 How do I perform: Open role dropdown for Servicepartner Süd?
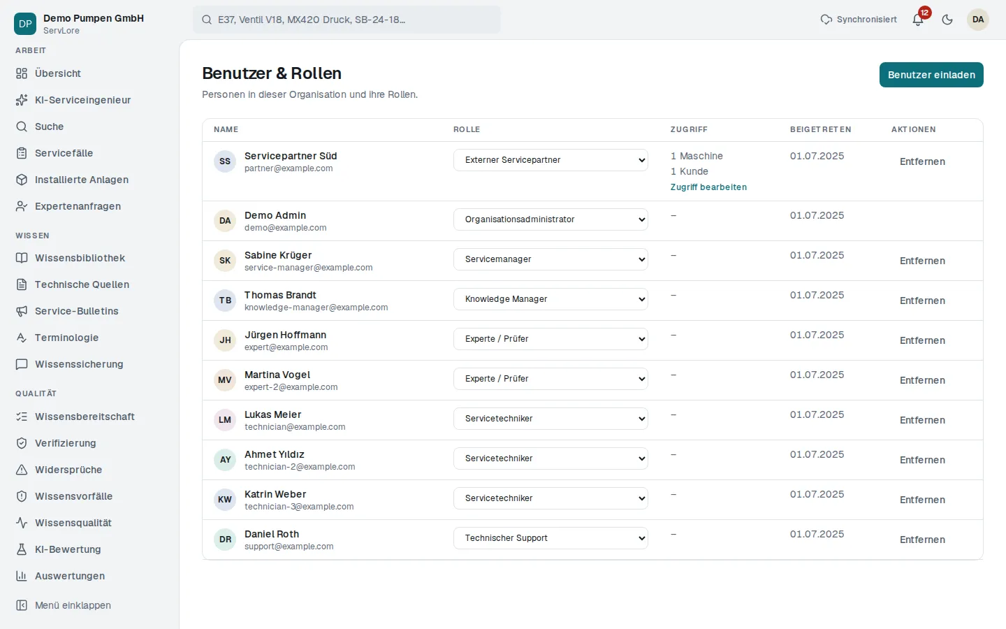(551, 160)
